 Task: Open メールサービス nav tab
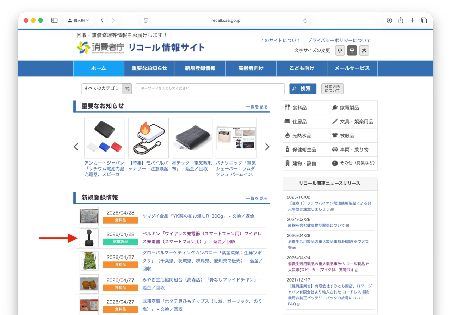pos(352,68)
